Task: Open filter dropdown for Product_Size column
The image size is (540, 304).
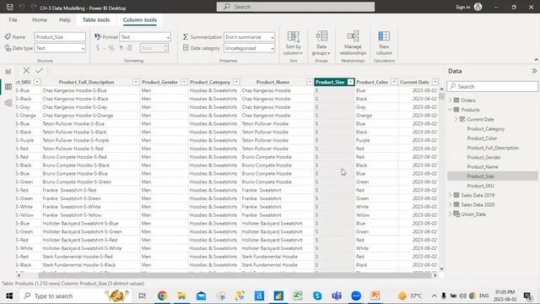Action: 350,82
